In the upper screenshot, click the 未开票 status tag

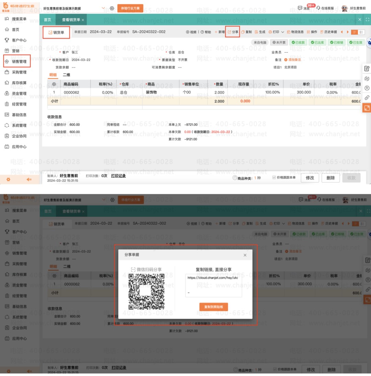279,42
